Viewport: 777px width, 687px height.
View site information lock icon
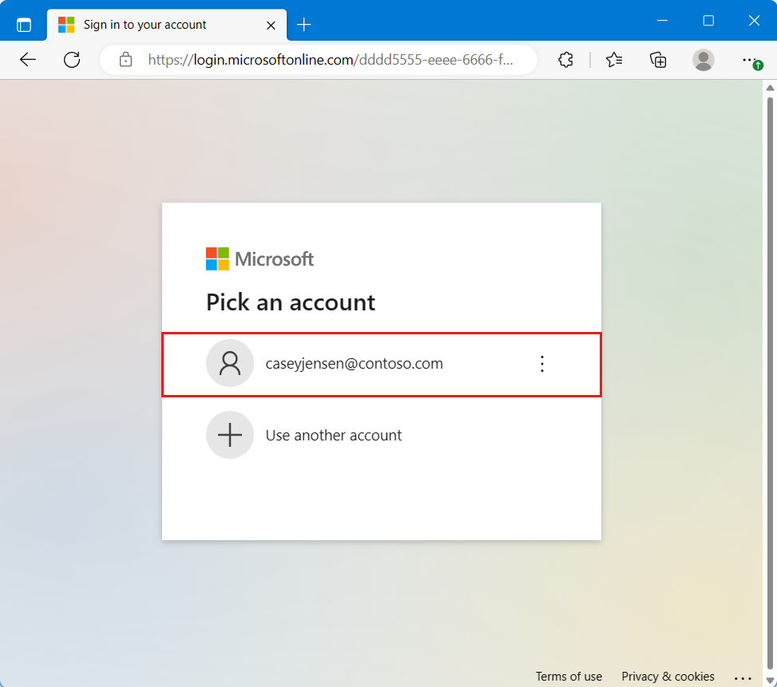(x=126, y=60)
